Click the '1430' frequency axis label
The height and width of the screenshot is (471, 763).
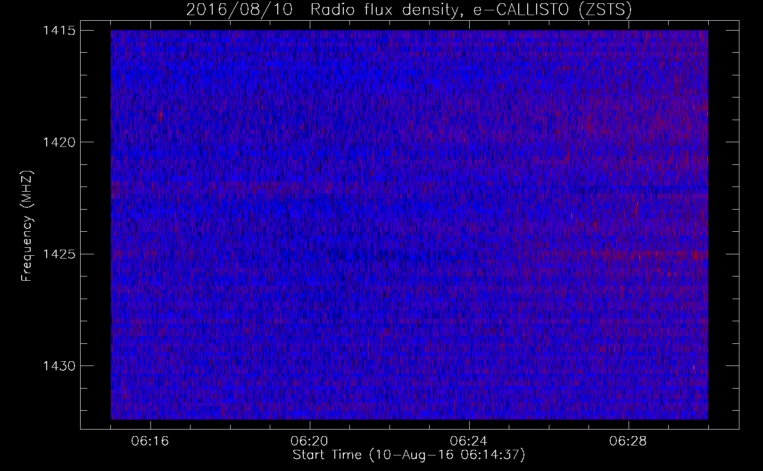pyautogui.click(x=58, y=366)
